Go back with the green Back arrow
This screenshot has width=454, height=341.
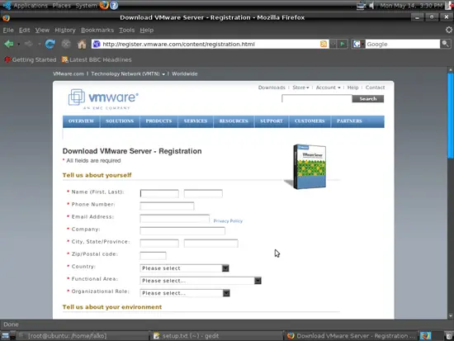pos(9,44)
